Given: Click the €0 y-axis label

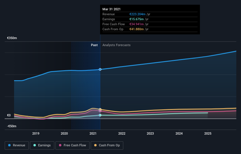Looking at the screenshot, I should click(x=9, y=115).
